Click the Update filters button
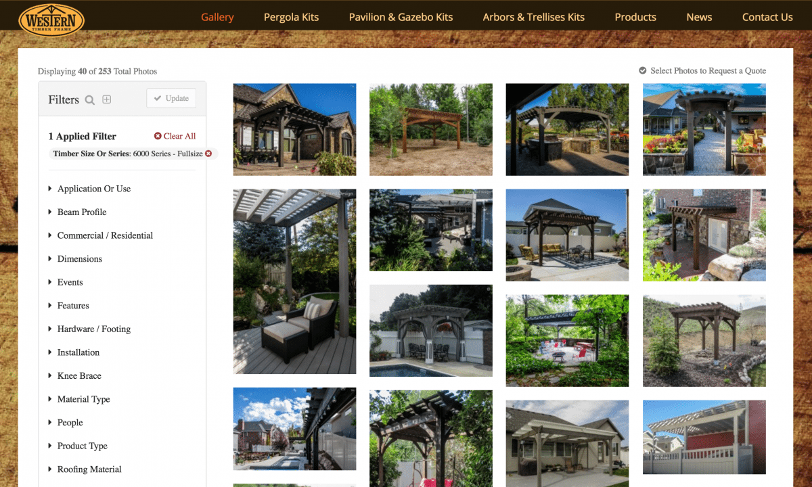The height and width of the screenshot is (487, 812). pyautogui.click(x=171, y=98)
